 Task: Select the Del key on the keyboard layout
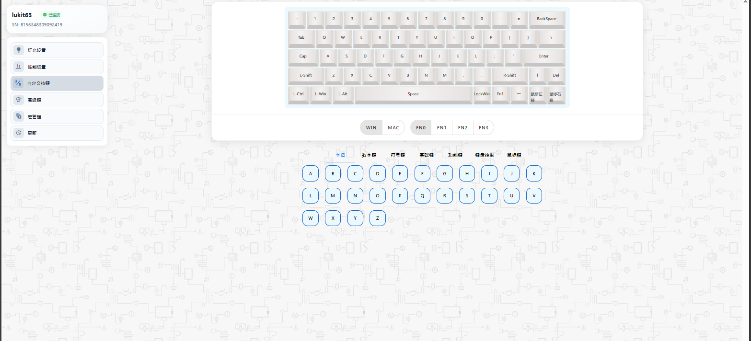click(x=556, y=76)
